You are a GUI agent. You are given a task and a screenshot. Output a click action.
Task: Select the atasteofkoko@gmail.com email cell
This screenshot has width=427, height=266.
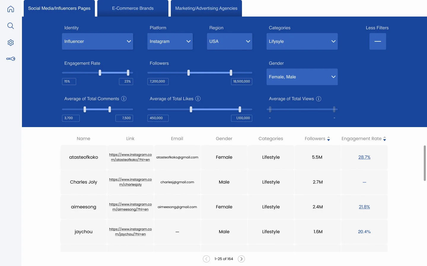(177, 157)
